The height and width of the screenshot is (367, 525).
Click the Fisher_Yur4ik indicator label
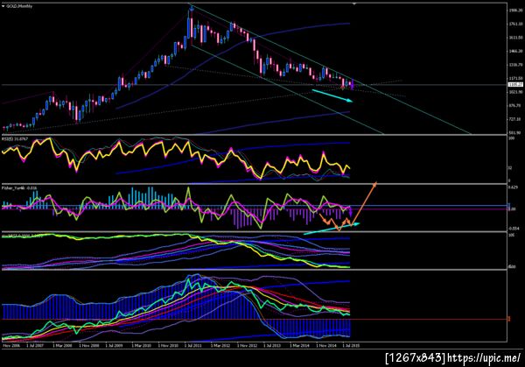pyautogui.click(x=19, y=188)
